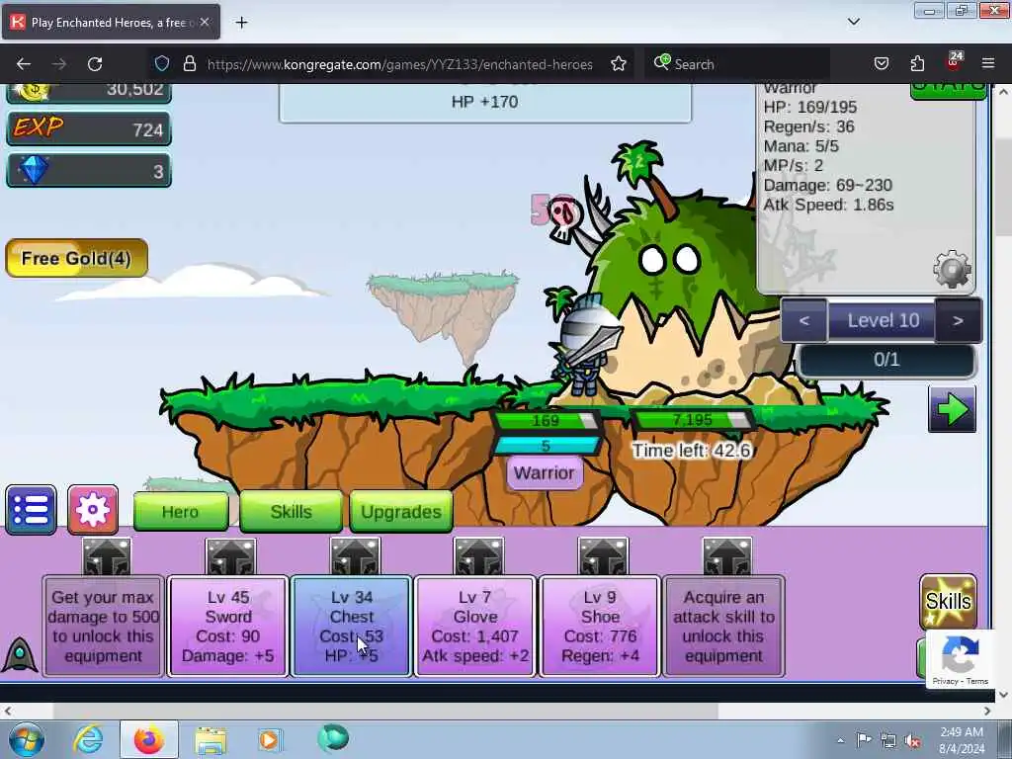This screenshot has height=759, width=1012.
Task: Open the Skills tab
Action: tap(292, 512)
